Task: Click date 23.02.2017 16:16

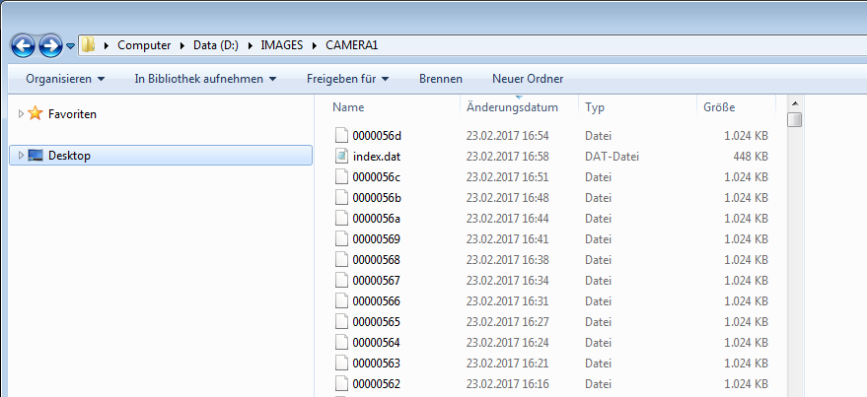Action: click(508, 384)
